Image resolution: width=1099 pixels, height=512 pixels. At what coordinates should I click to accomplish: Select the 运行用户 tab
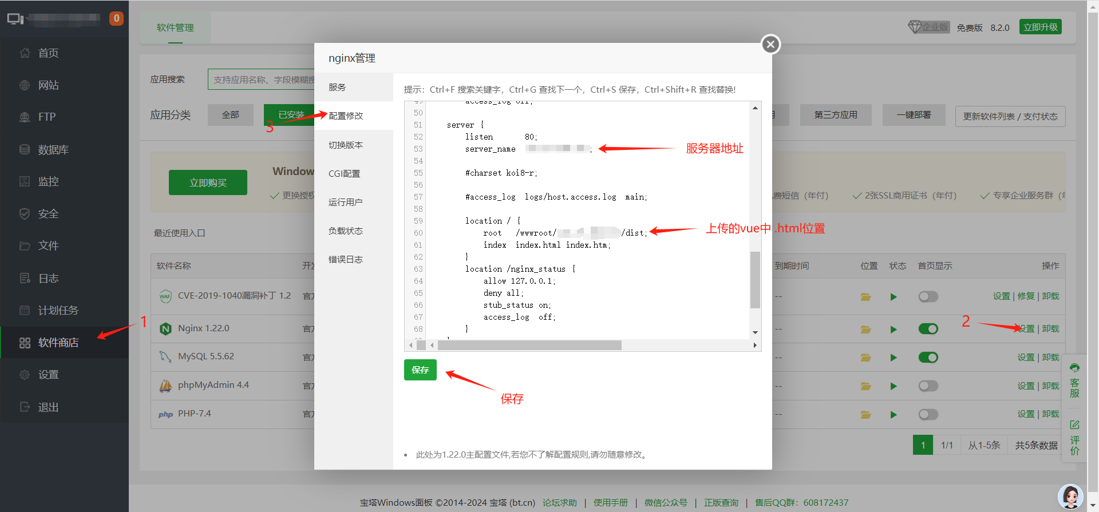tap(354, 202)
